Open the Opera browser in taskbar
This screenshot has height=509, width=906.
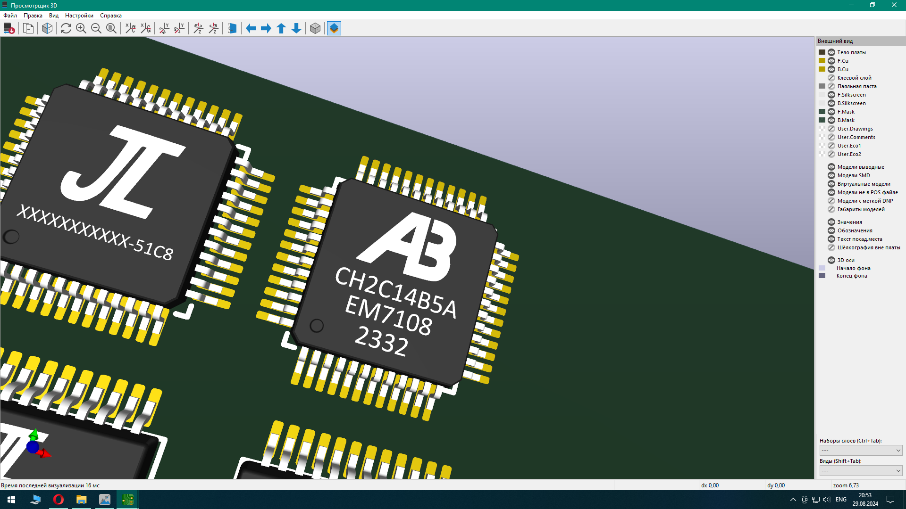coord(59,500)
